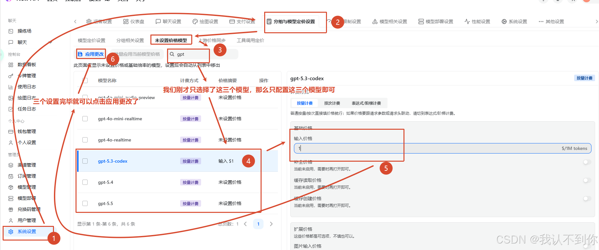Select the gpt-4o-mini-realtime model name

click(x=120, y=119)
